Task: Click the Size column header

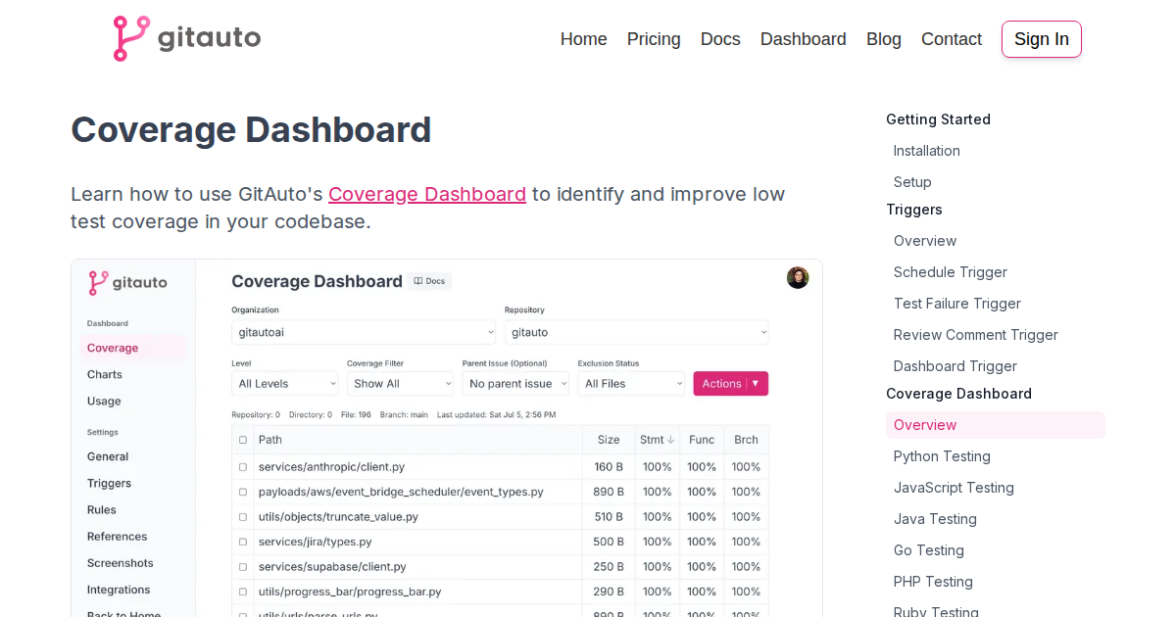Action: tap(609, 440)
